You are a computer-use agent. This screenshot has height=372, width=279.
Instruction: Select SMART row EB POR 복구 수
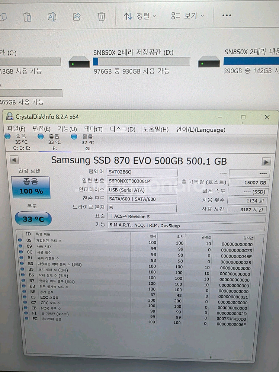point(135,310)
